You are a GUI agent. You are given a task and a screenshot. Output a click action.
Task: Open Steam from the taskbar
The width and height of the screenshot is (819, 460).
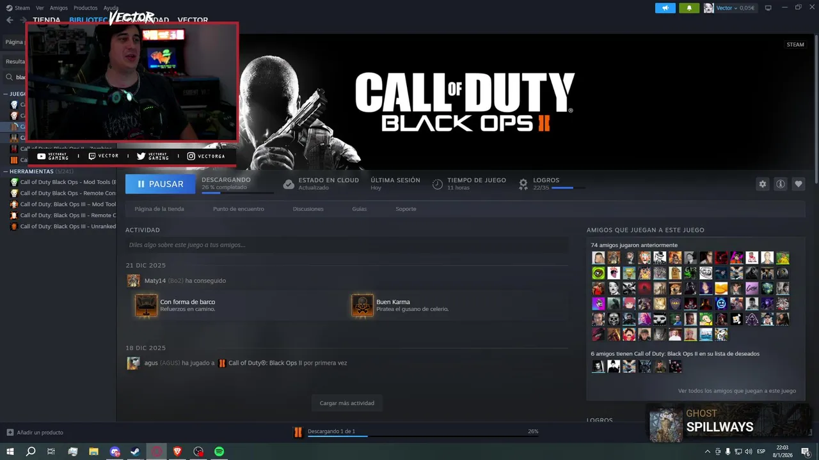136,452
